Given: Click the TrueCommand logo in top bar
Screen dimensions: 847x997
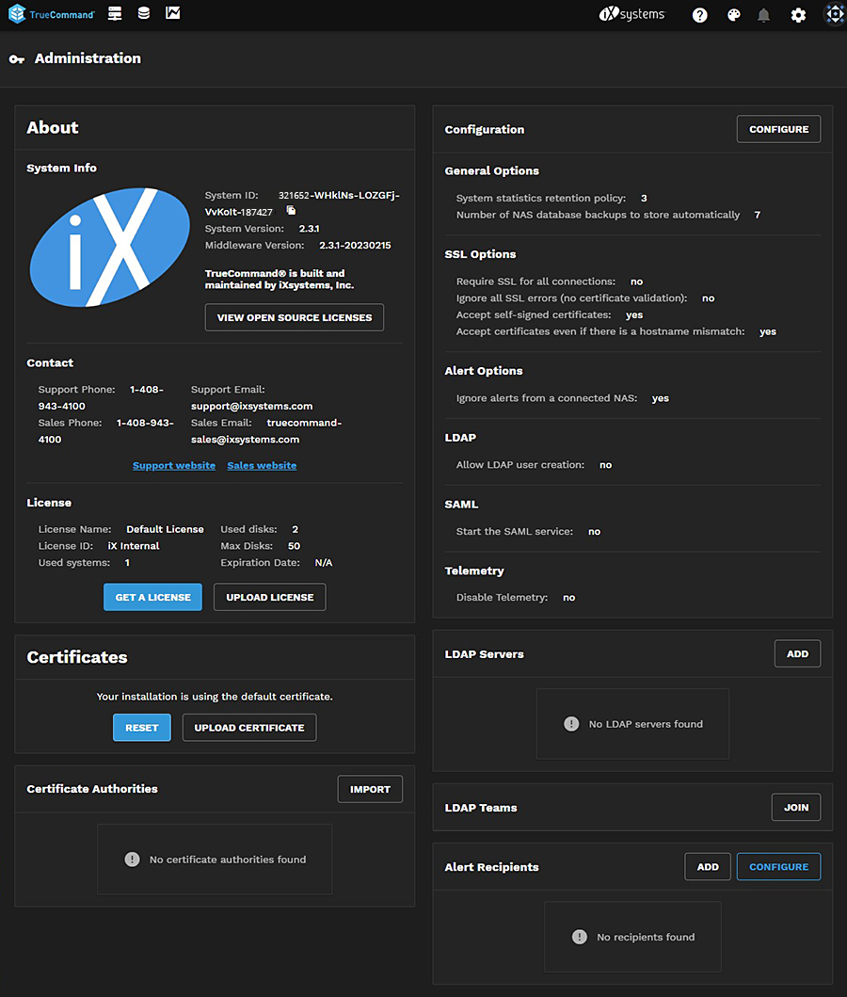Looking at the screenshot, I should pos(52,14).
